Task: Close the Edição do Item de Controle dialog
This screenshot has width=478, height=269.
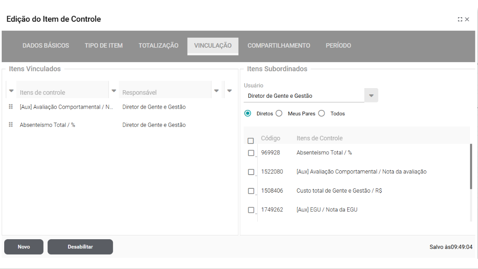Action: [467, 19]
